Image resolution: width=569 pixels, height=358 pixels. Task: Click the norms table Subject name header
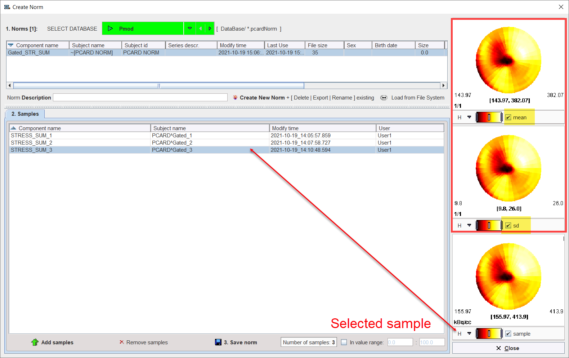95,45
